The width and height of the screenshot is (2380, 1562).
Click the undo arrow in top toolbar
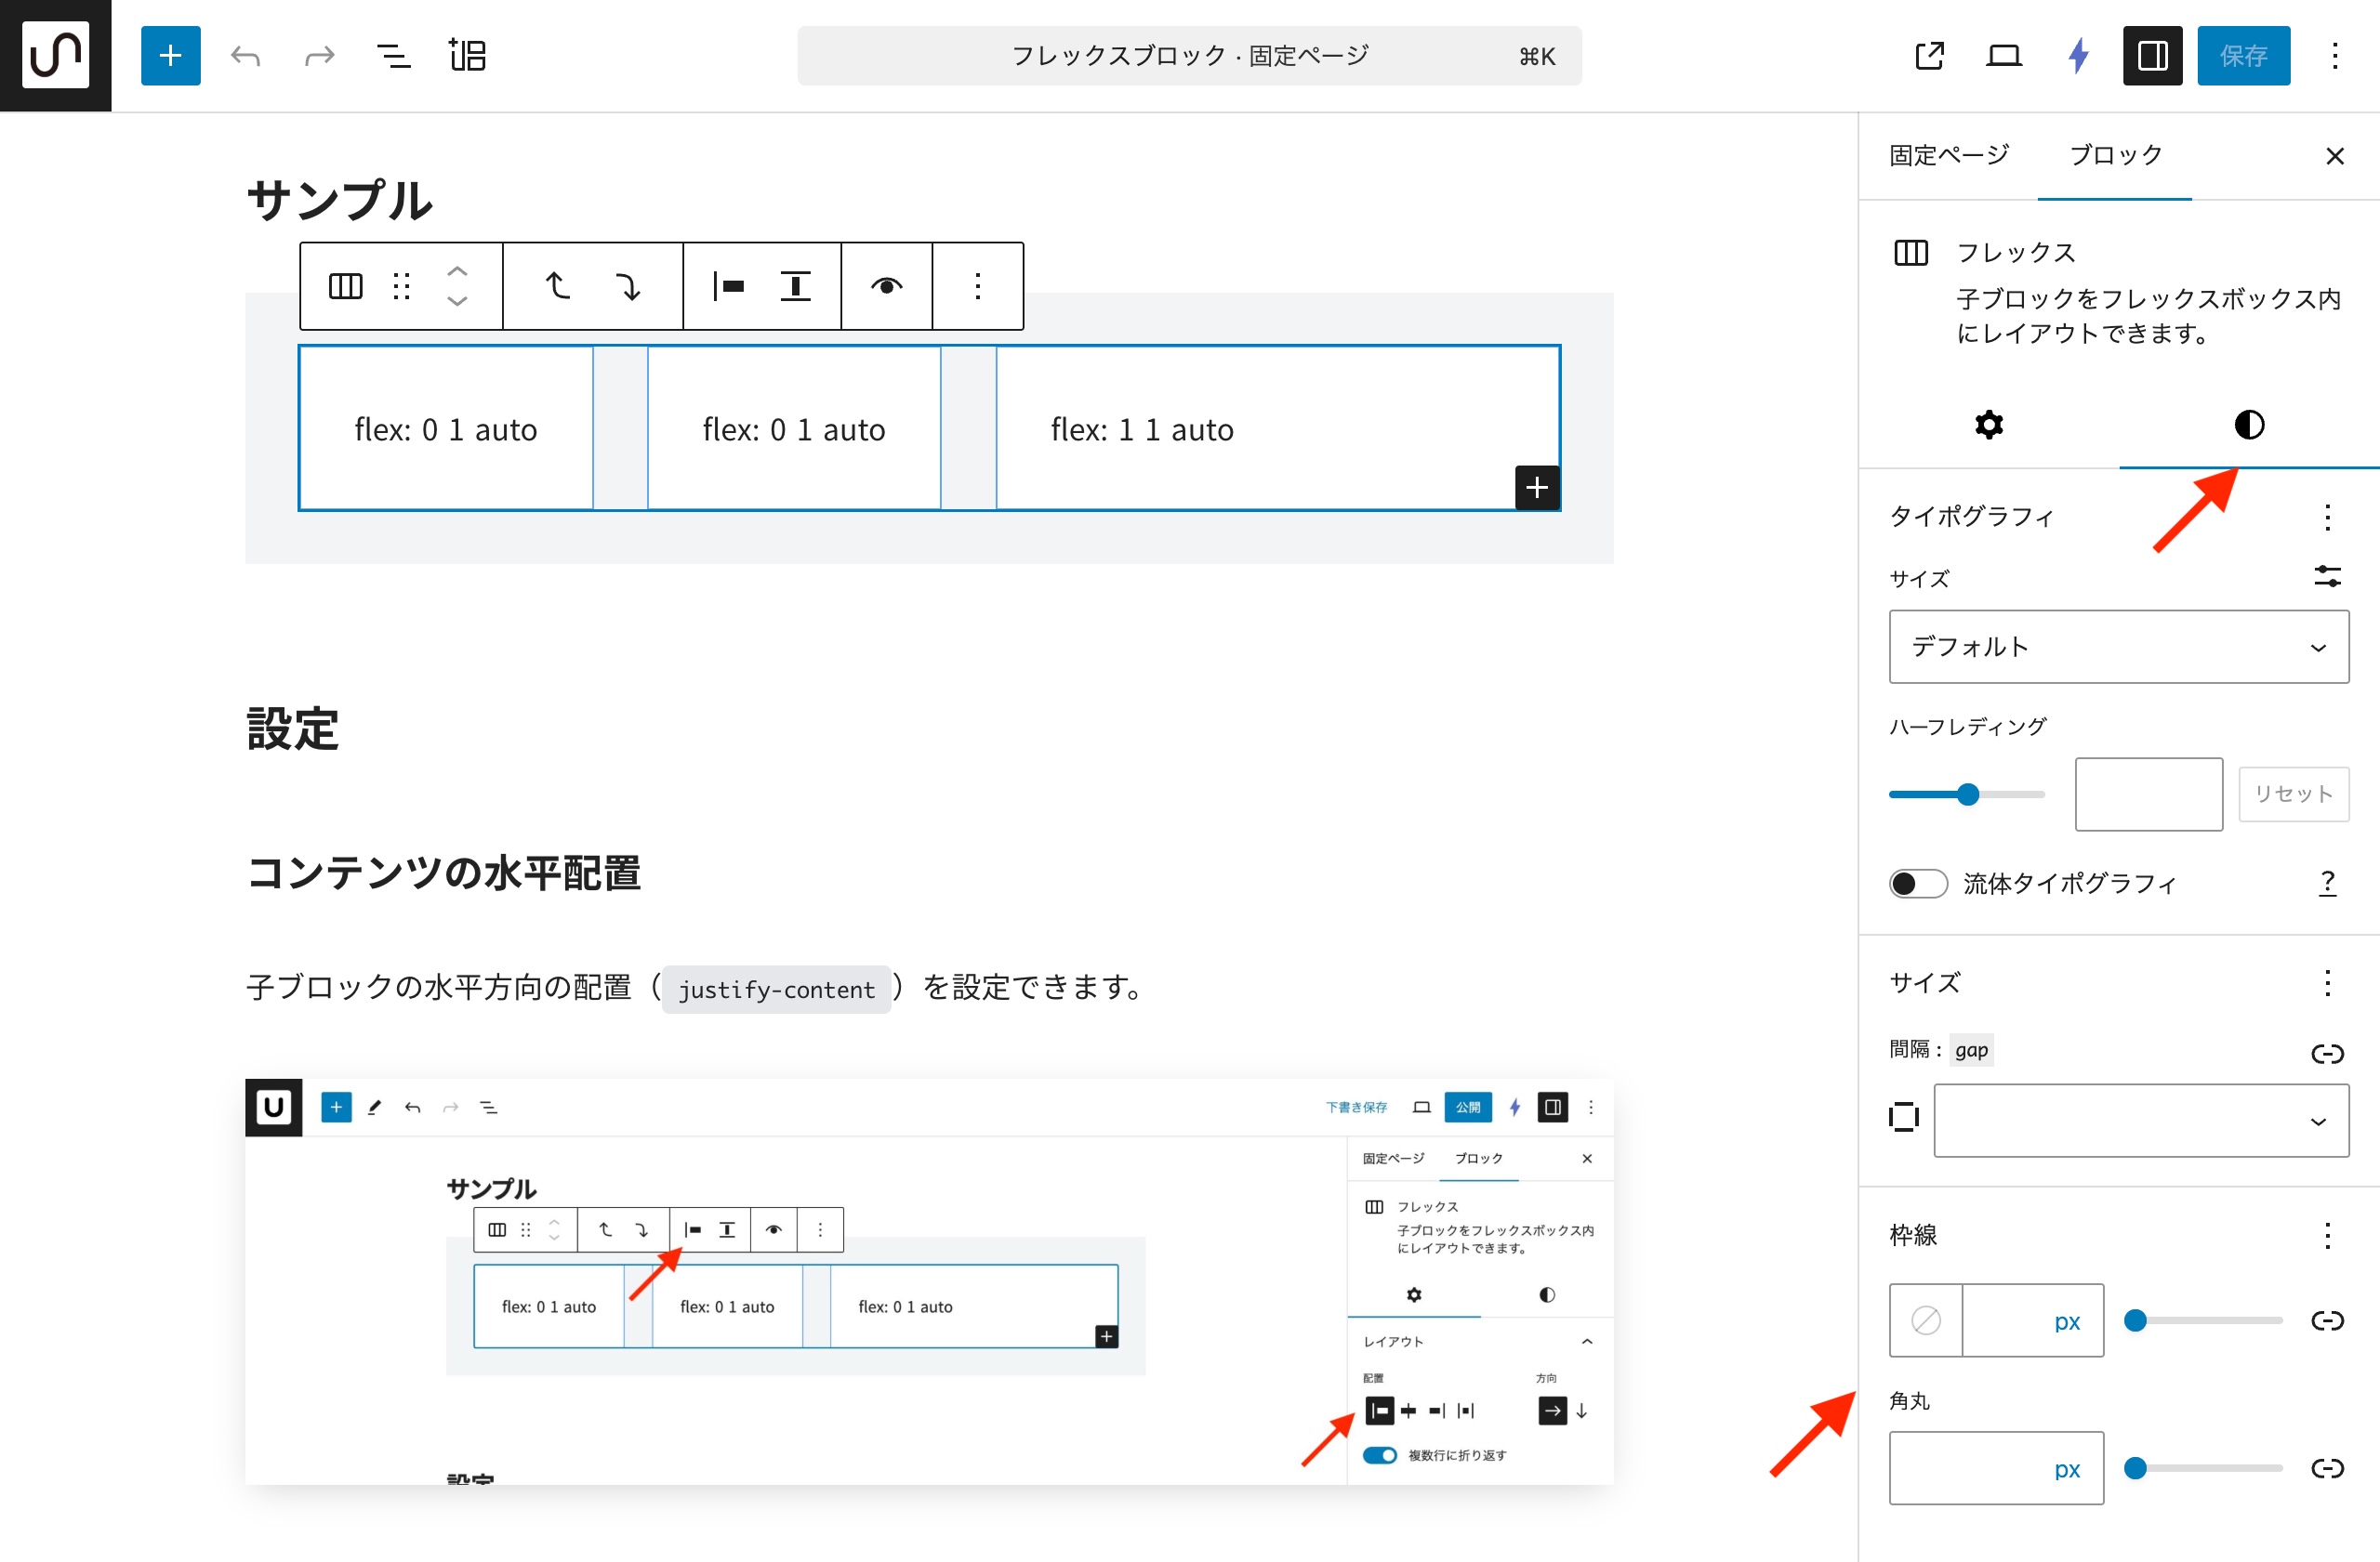click(x=245, y=56)
